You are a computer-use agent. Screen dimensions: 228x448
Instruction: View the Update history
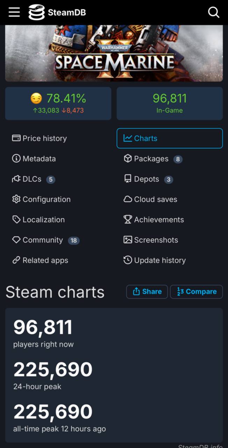155,260
